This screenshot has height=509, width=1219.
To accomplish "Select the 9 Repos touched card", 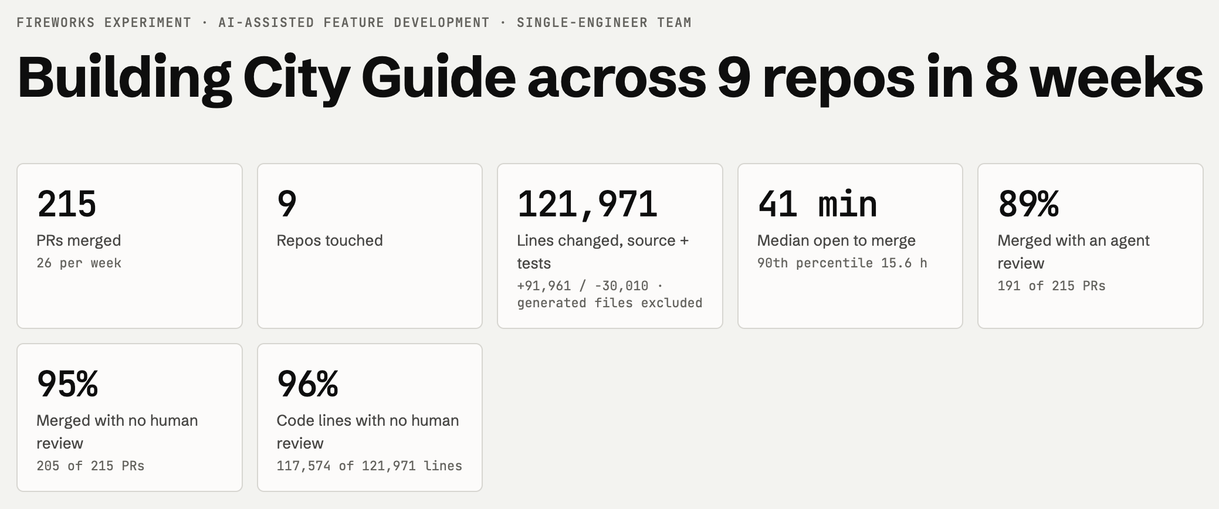I will tap(370, 246).
